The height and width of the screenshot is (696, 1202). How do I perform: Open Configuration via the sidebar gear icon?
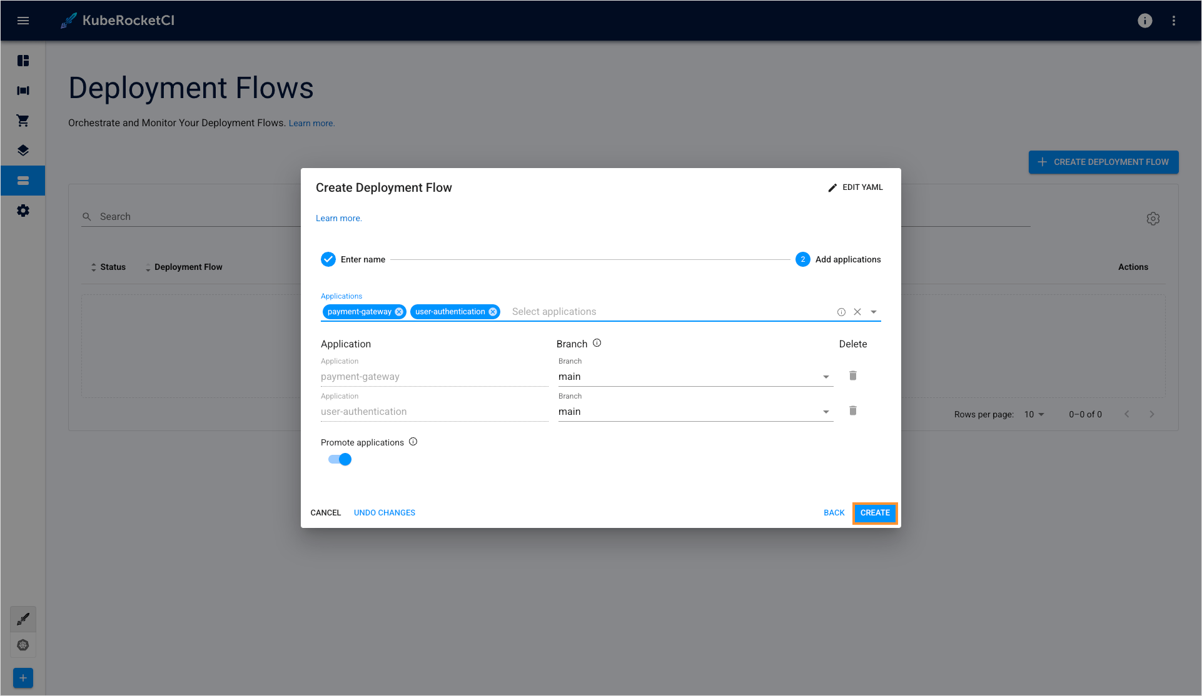[23, 211]
